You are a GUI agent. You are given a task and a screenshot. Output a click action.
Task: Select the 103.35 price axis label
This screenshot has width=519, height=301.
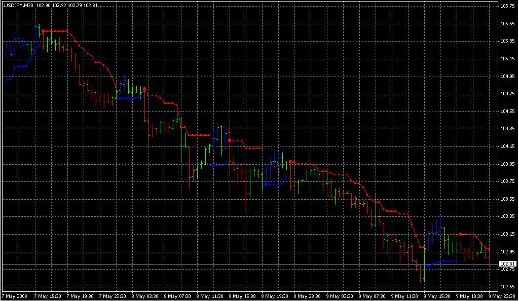point(508,216)
